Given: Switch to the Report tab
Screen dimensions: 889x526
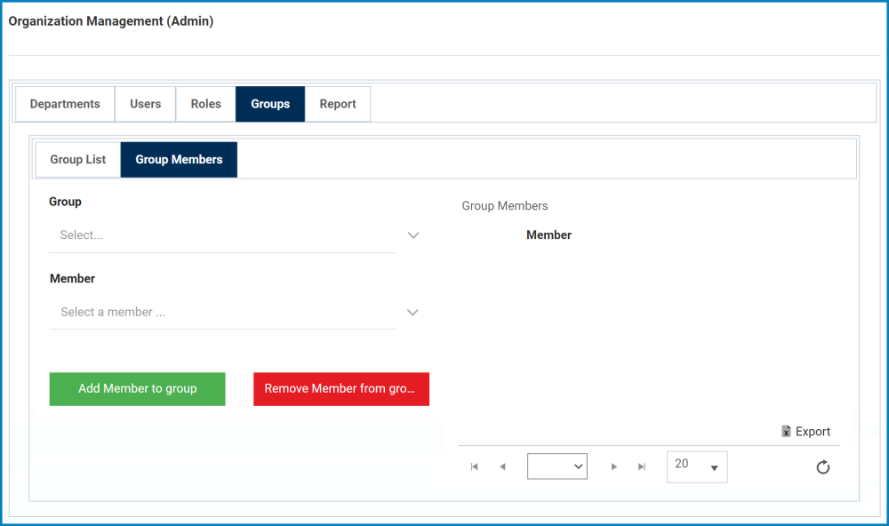Looking at the screenshot, I should point(338,104).
